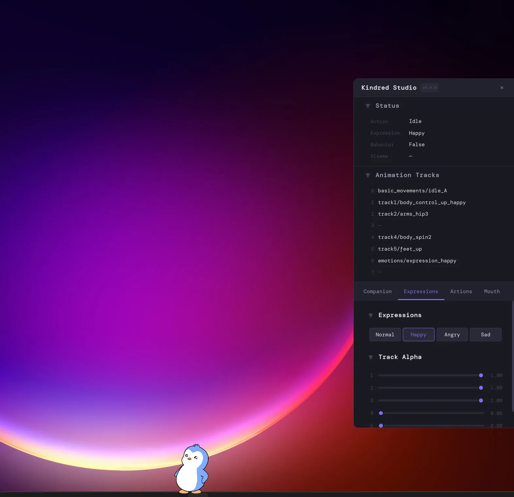Image resolution: width=514 pixels, height=497 pixels.
Task: Select the basic_movements/idle_A track
Action: [x=412, y=191]
